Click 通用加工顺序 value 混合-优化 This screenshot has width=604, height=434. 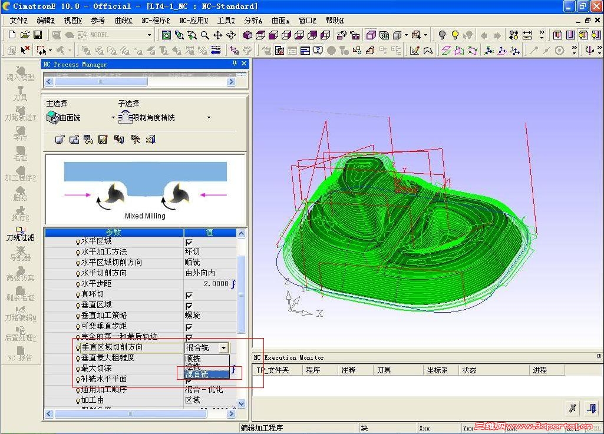(x=204, y=390)
